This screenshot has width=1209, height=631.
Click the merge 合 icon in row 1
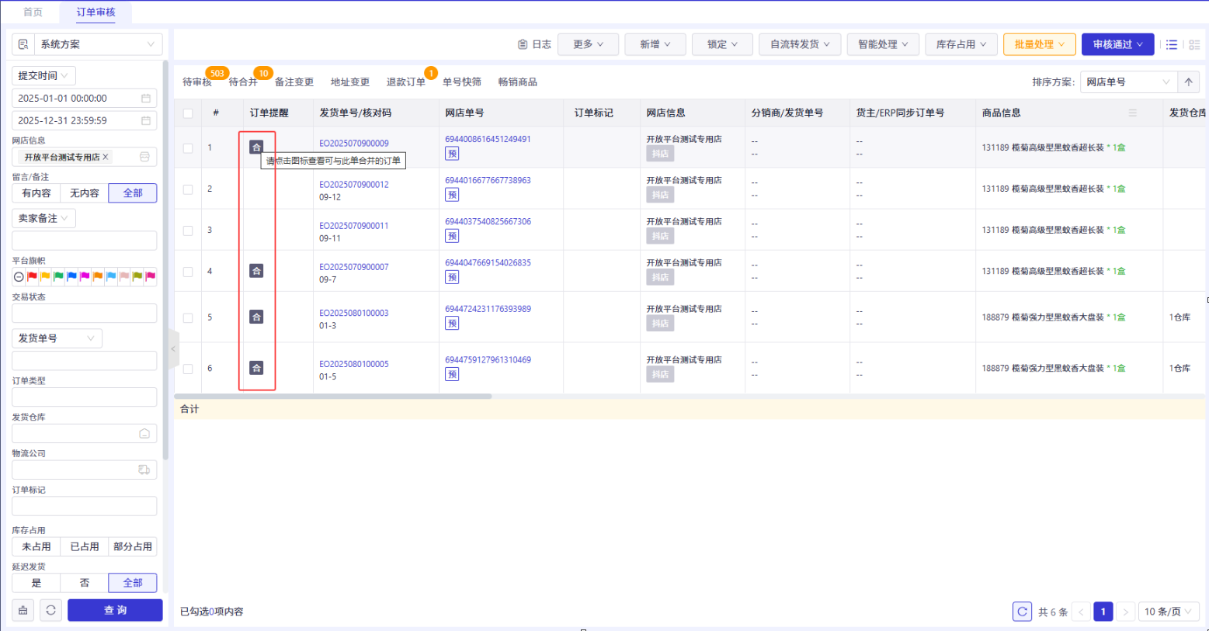pyautogui.click(x=256, y=147)
